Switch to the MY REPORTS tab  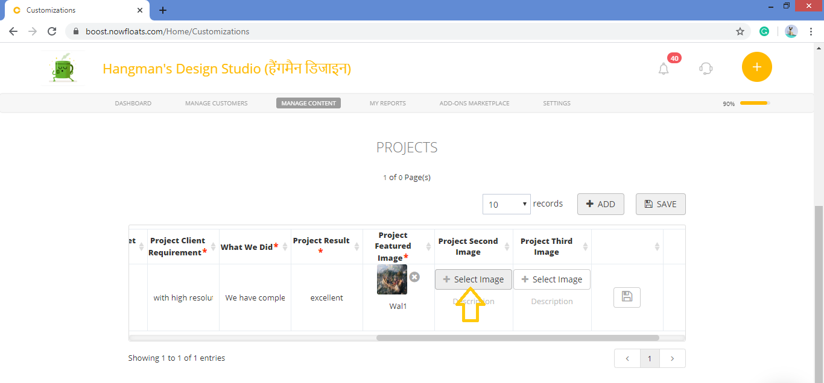(x=387, y=103)
